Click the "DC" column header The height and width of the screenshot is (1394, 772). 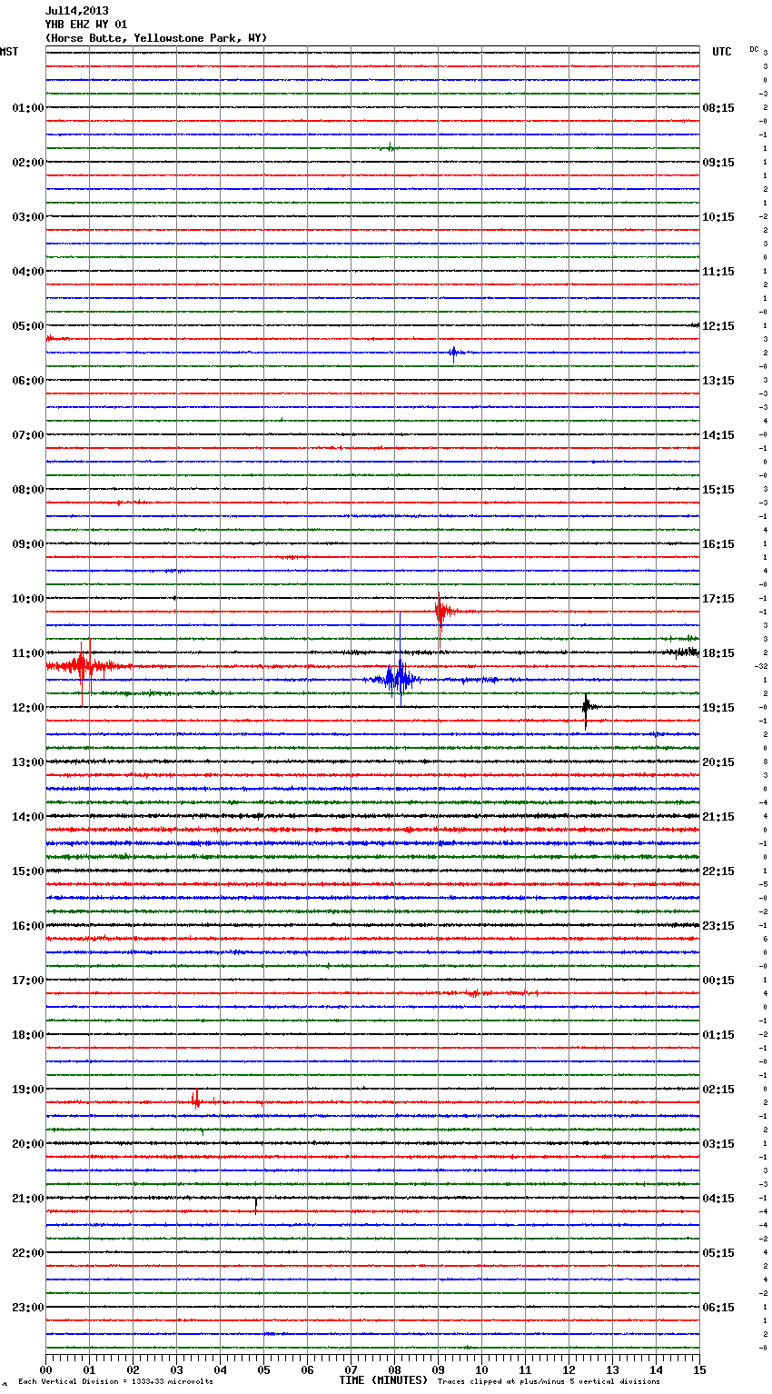(x=754, y=49)
